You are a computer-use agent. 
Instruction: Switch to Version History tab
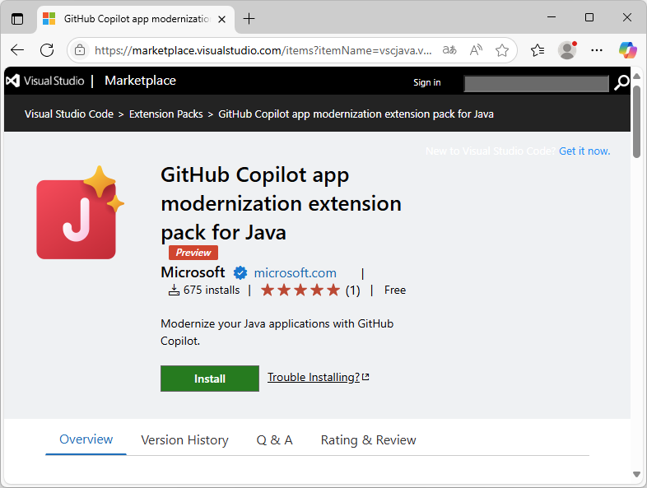[184, 439]
